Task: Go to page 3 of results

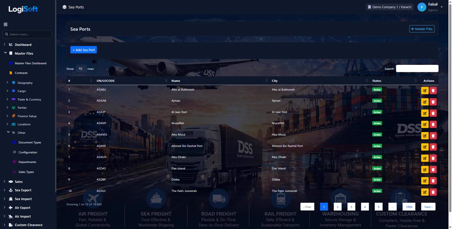Action: (x=351, y=207)
